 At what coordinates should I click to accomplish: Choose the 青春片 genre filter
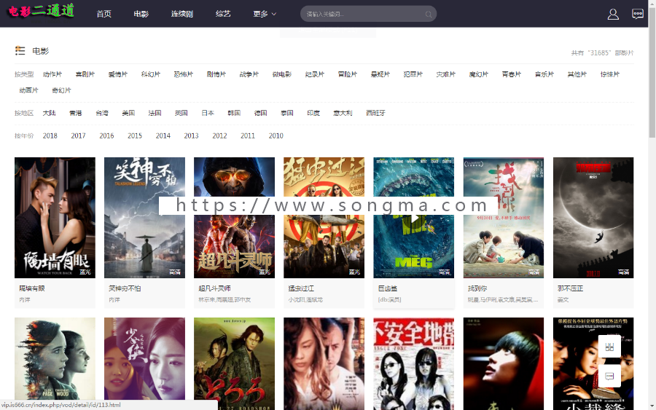[x=511, y=74]
